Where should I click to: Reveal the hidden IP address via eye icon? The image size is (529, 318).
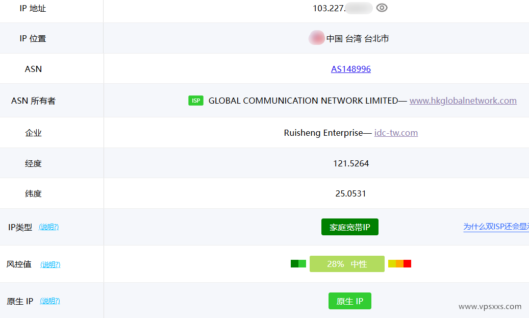[382, 8]
